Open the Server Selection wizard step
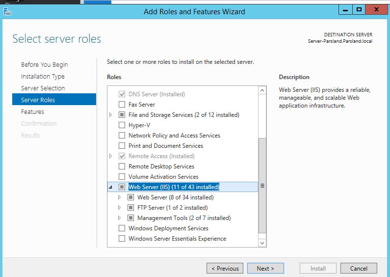The image size is (390, 277). (43, 88)
